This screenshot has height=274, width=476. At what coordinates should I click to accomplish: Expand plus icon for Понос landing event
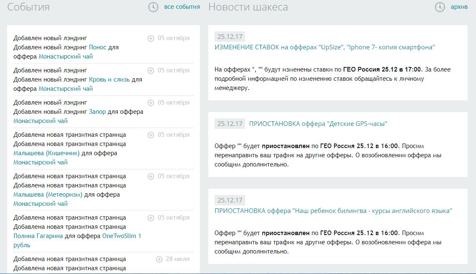(x=150, y=38)
